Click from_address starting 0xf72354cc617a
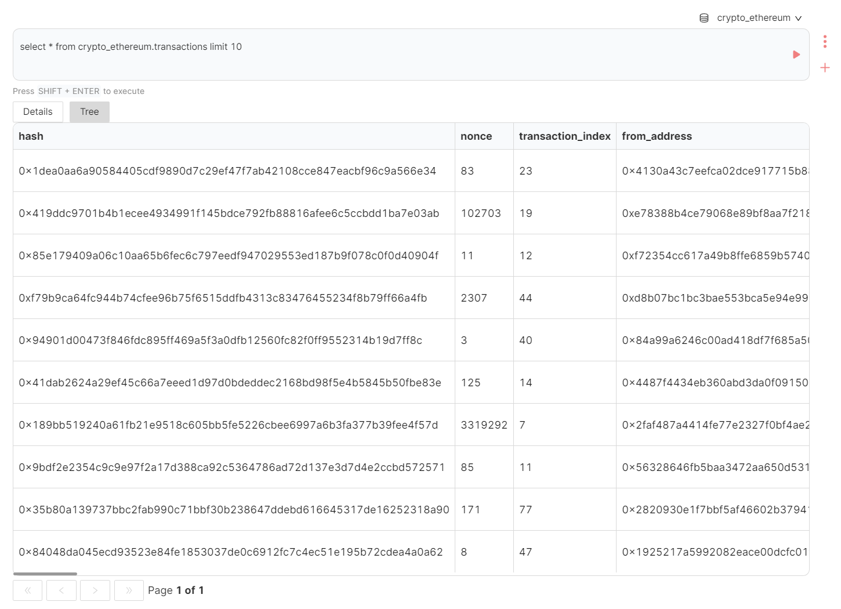Screen dimensions: 841x609 (712, 256)
